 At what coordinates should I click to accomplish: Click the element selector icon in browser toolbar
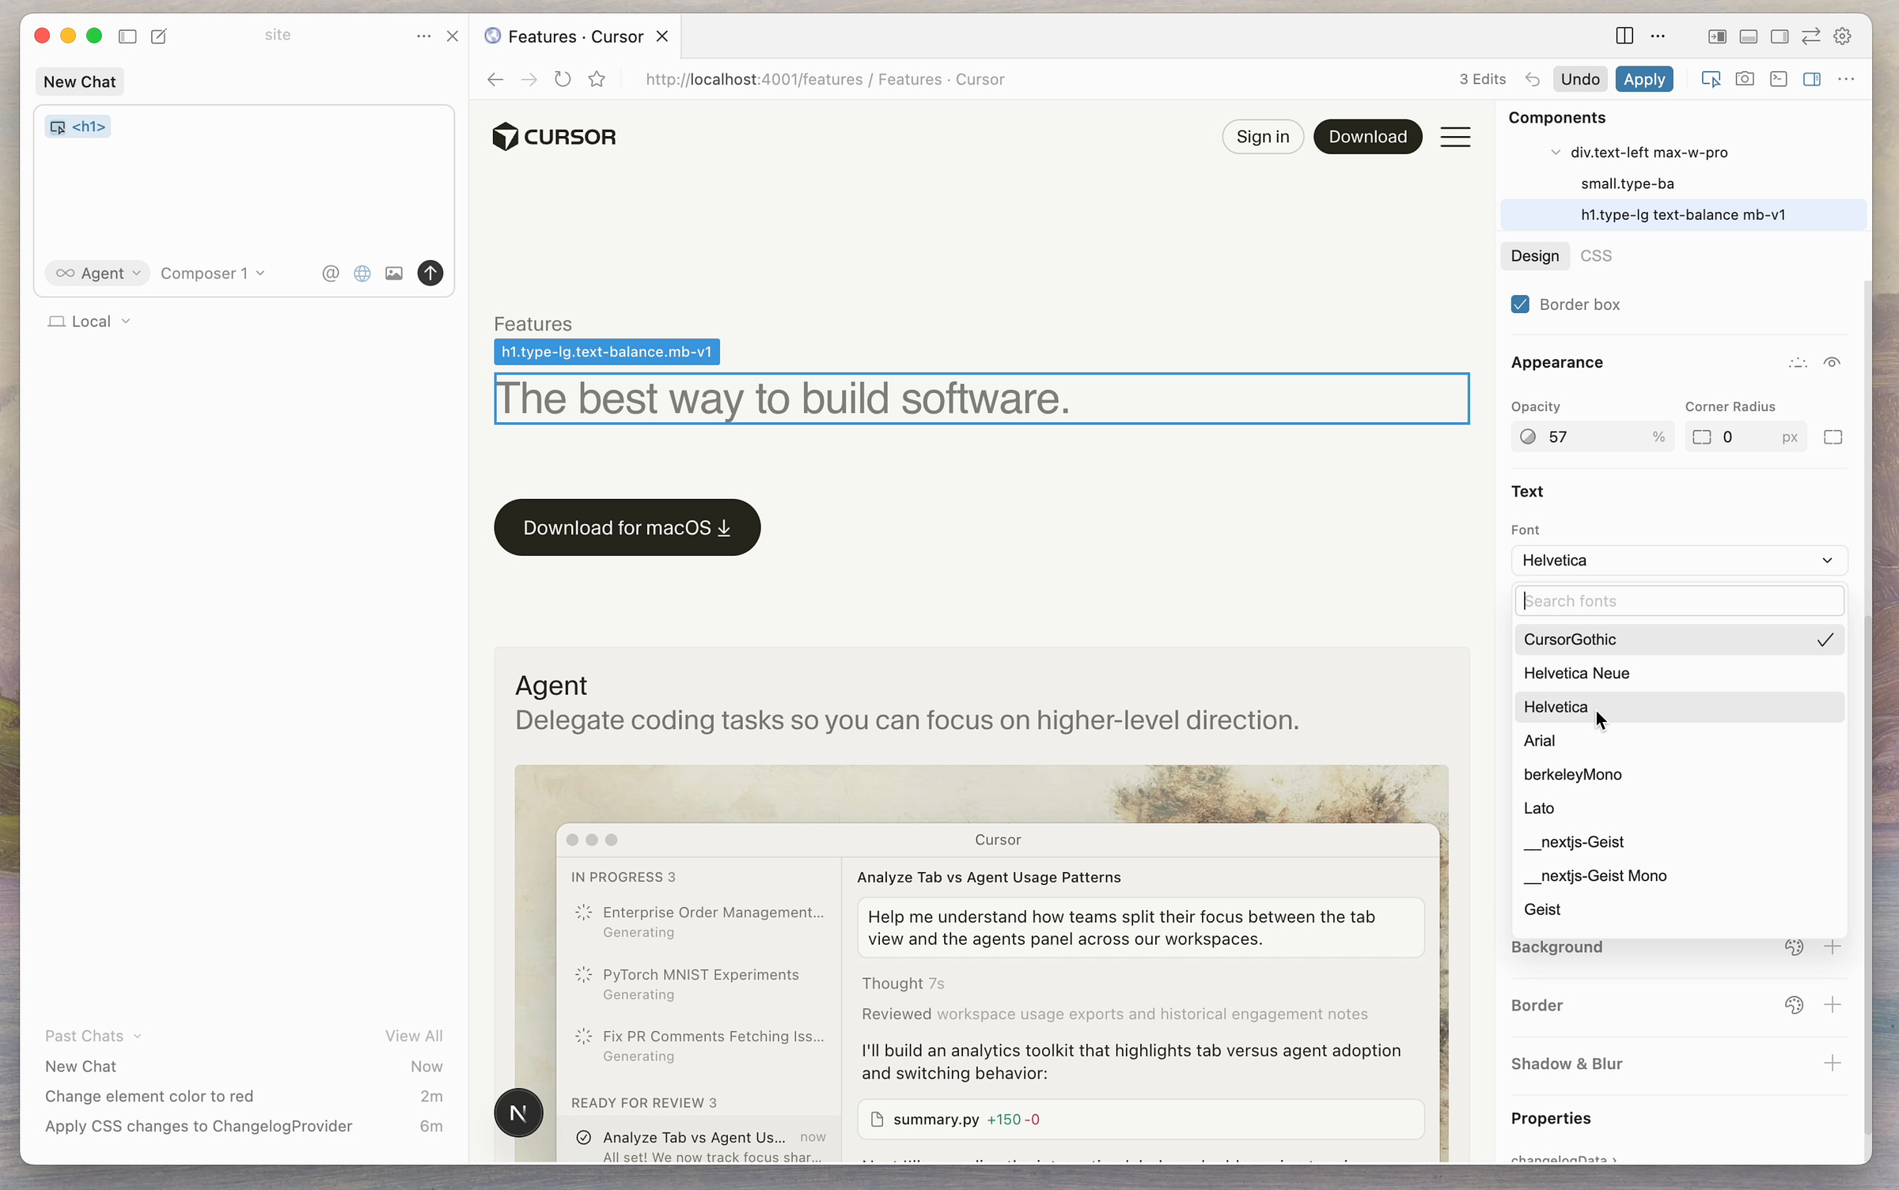[x=1710, y=79]
